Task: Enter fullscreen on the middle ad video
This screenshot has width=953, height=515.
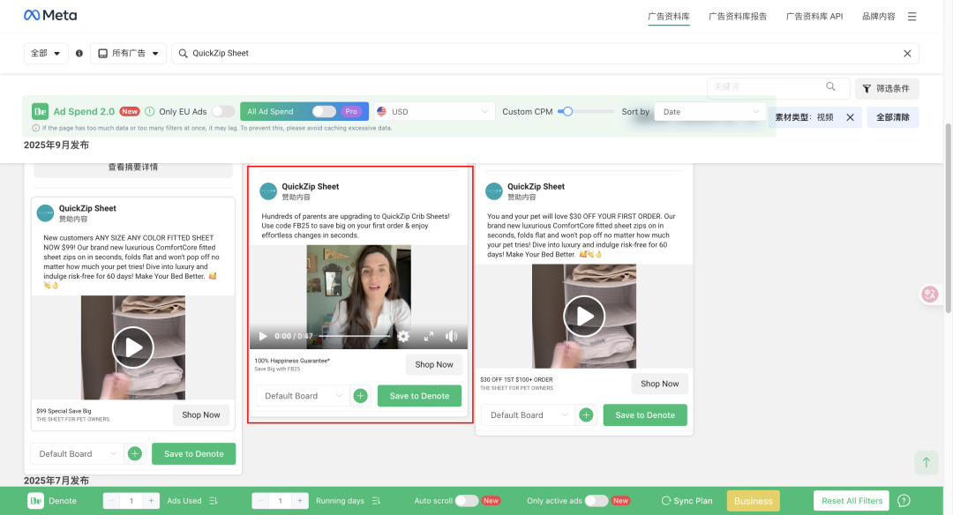Action: pos(429,336)
